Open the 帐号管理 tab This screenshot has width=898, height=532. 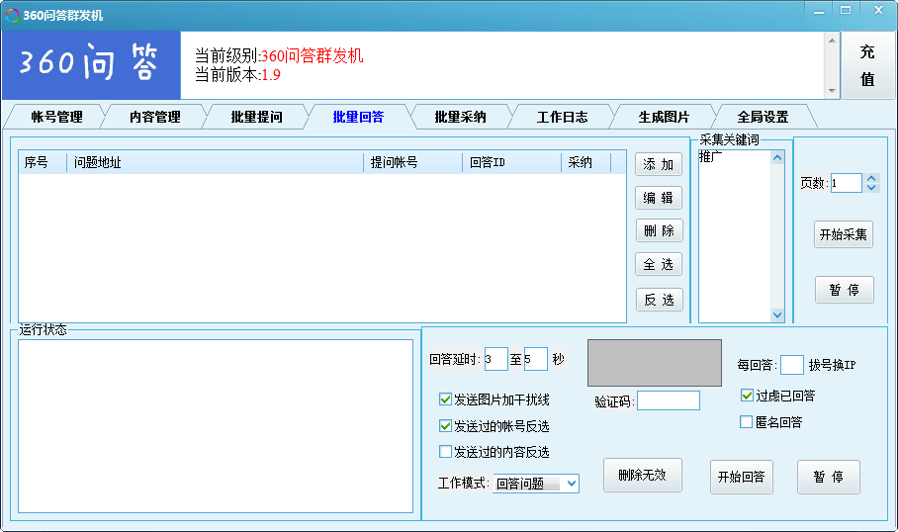pos(56,117)
